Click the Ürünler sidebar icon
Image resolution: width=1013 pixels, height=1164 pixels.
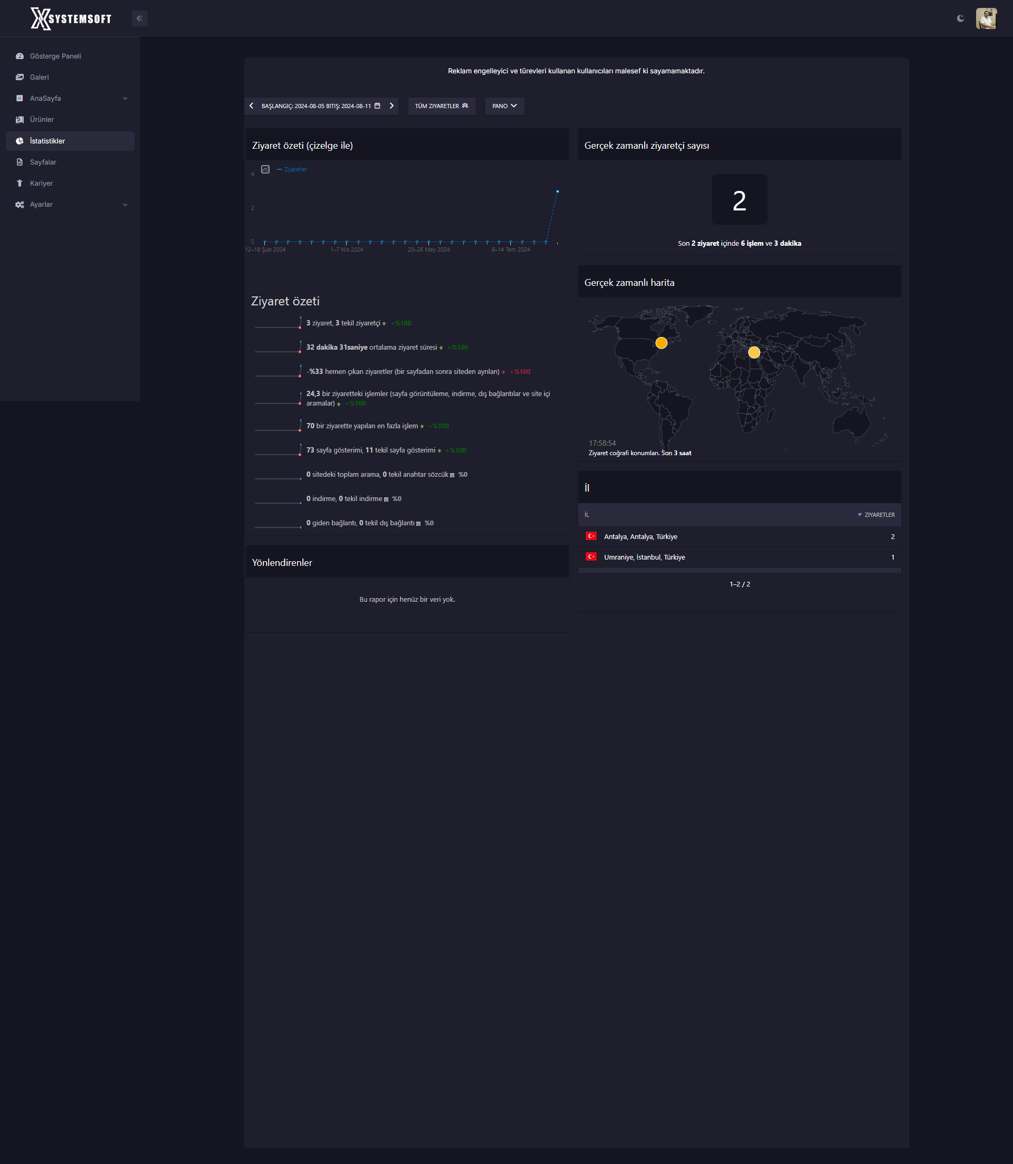coord(20,120)
